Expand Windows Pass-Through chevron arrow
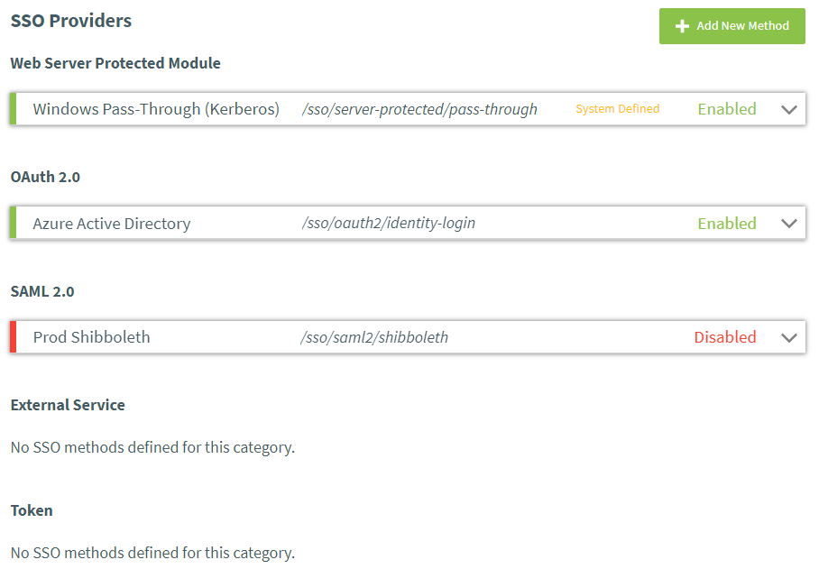The width and height of the screenshot is (819, 578). pos(789,109)
